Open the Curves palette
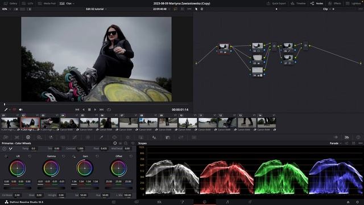Screen dimensions: 364x205 (x=75, y=137)
